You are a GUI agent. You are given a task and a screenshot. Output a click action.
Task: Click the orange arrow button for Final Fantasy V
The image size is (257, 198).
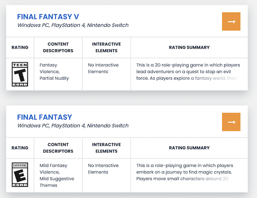pos(231,22)
